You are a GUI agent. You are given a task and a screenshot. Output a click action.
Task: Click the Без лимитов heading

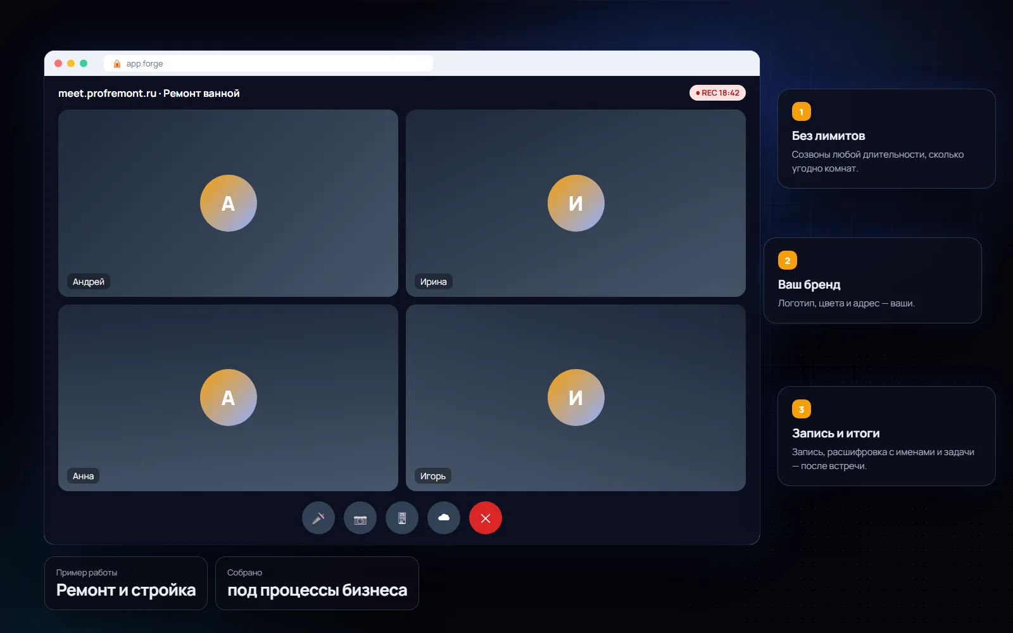[828, 136]
